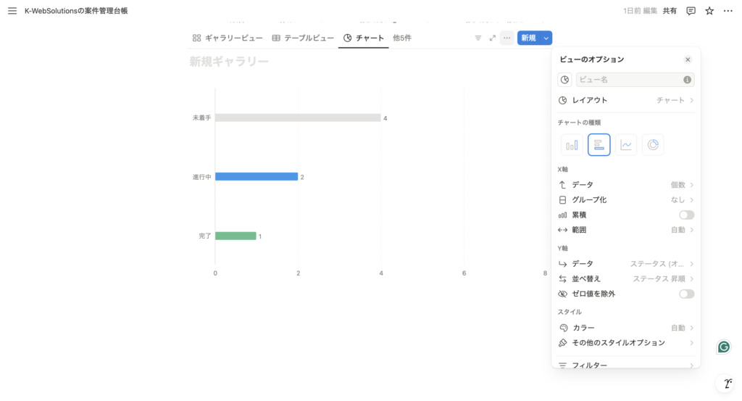The image size is (742, 401).
Task: Click the 共有 share button
Action: (670, 11)
